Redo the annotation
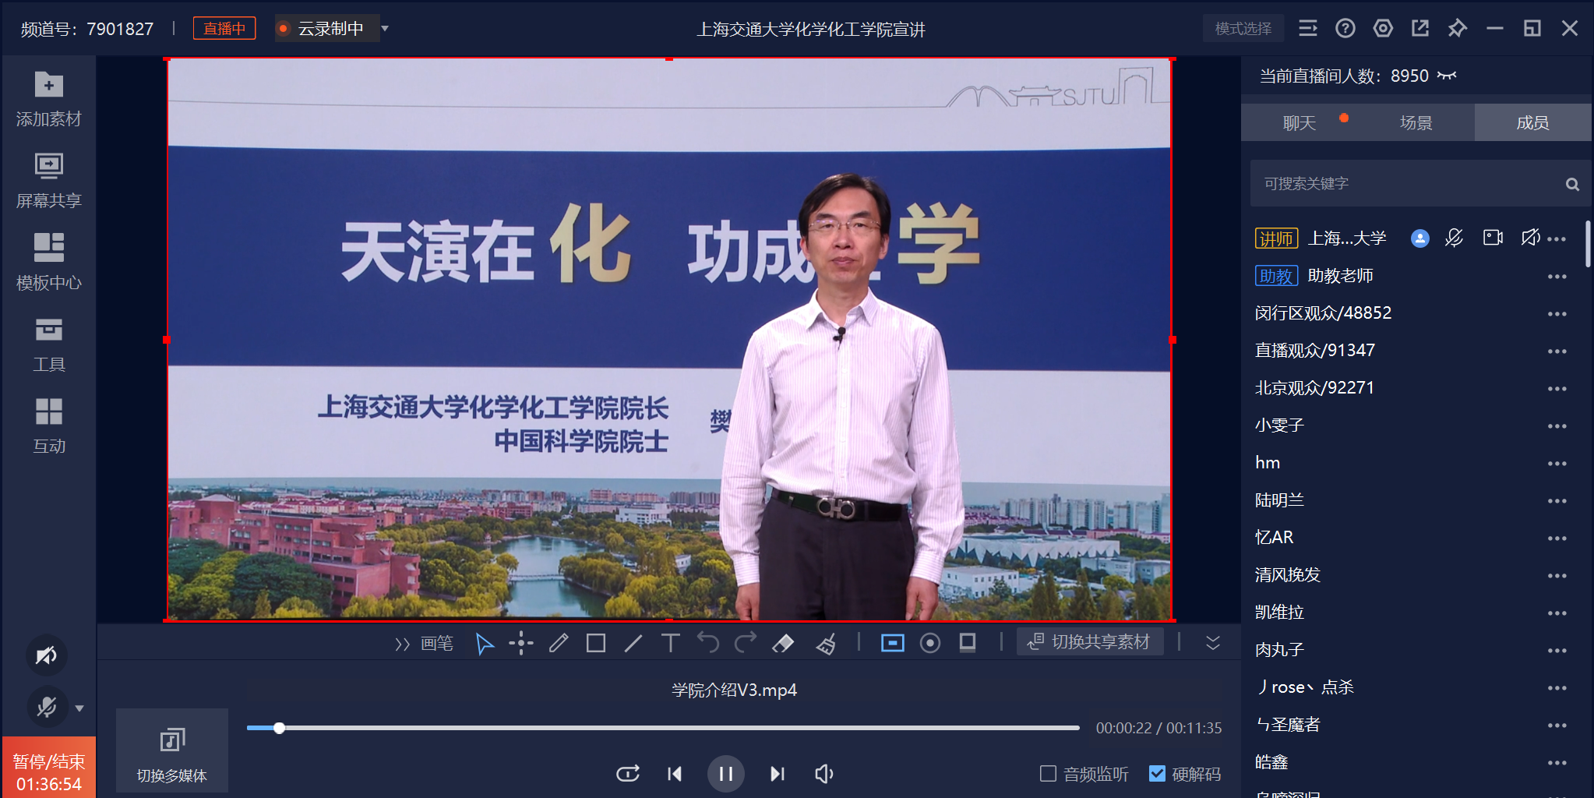1594x798 pixels. (746, 644)
